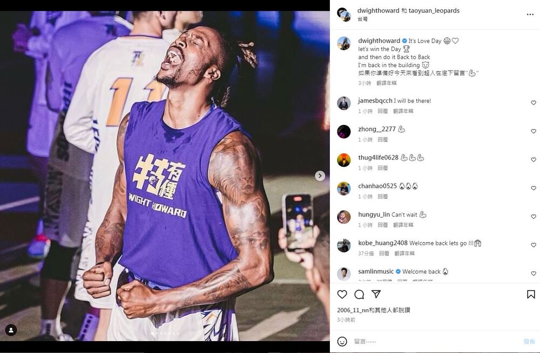Reply to zhong__2277's comment via 回覆
The image size is (540, 353).
tap(382, 139)
